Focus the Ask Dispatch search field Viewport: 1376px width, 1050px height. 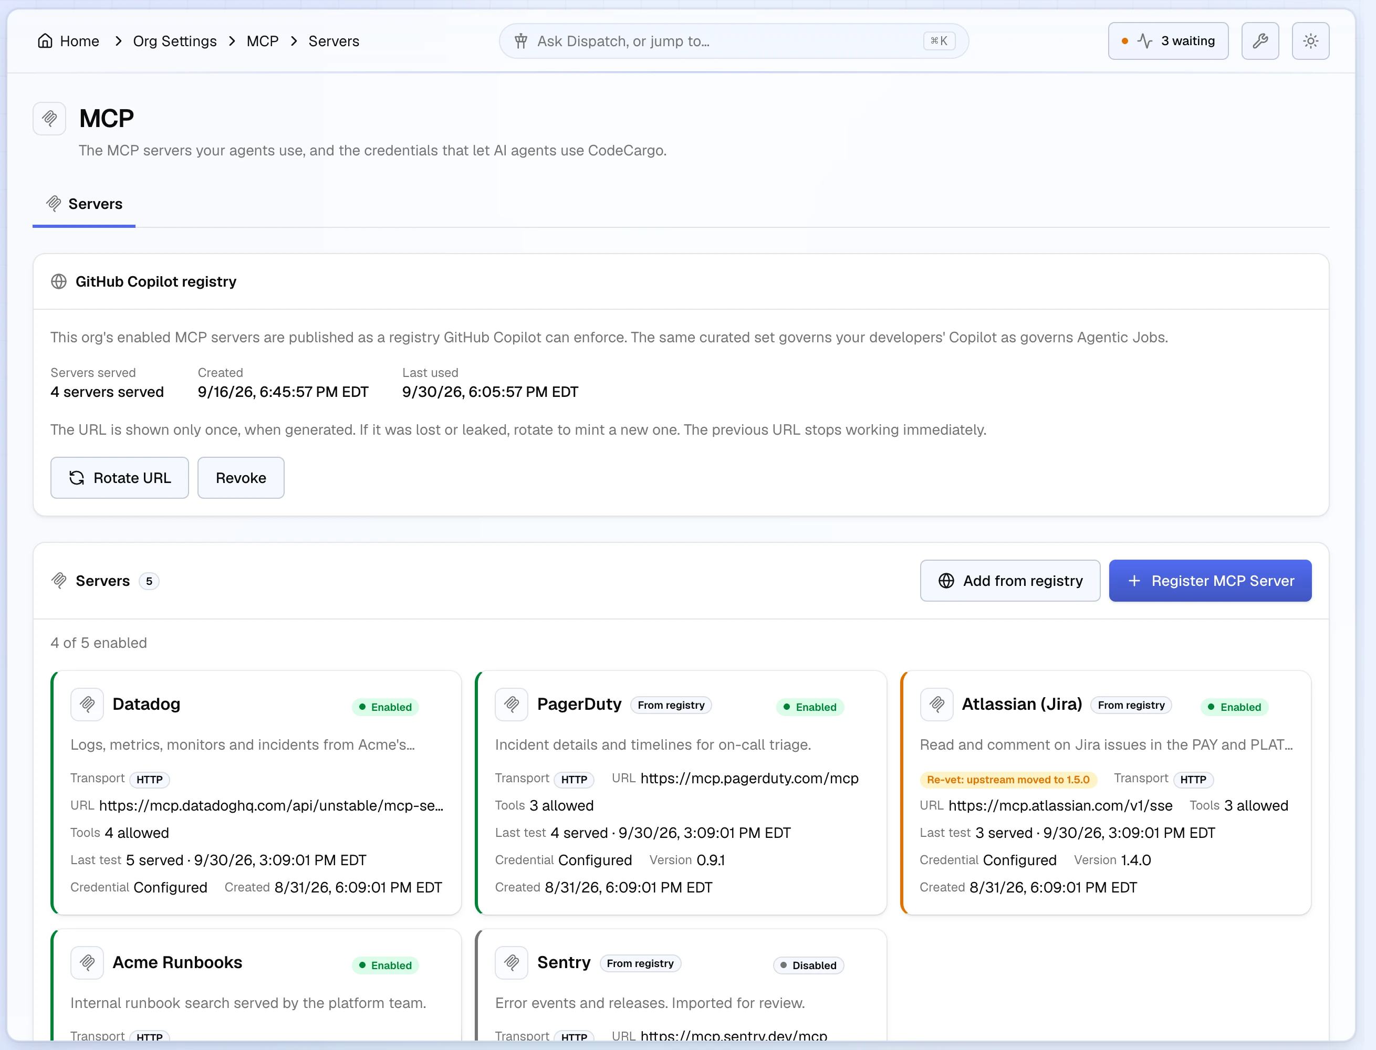733,41
